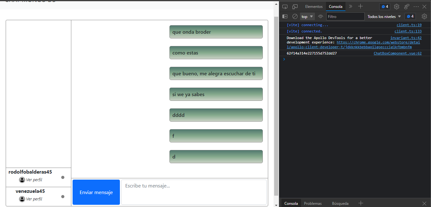The image size is (431, 207).
Task: Open the issues counter showing 4
Action: [x=385, y=6]
